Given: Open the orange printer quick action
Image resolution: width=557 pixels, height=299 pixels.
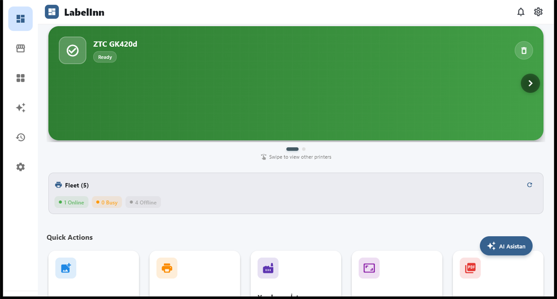Looking at the screenshot, I should click(167, 268).
